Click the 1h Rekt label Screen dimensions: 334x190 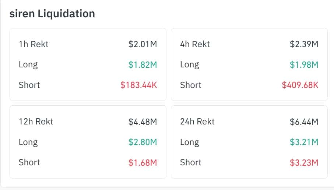click(34, 45)
